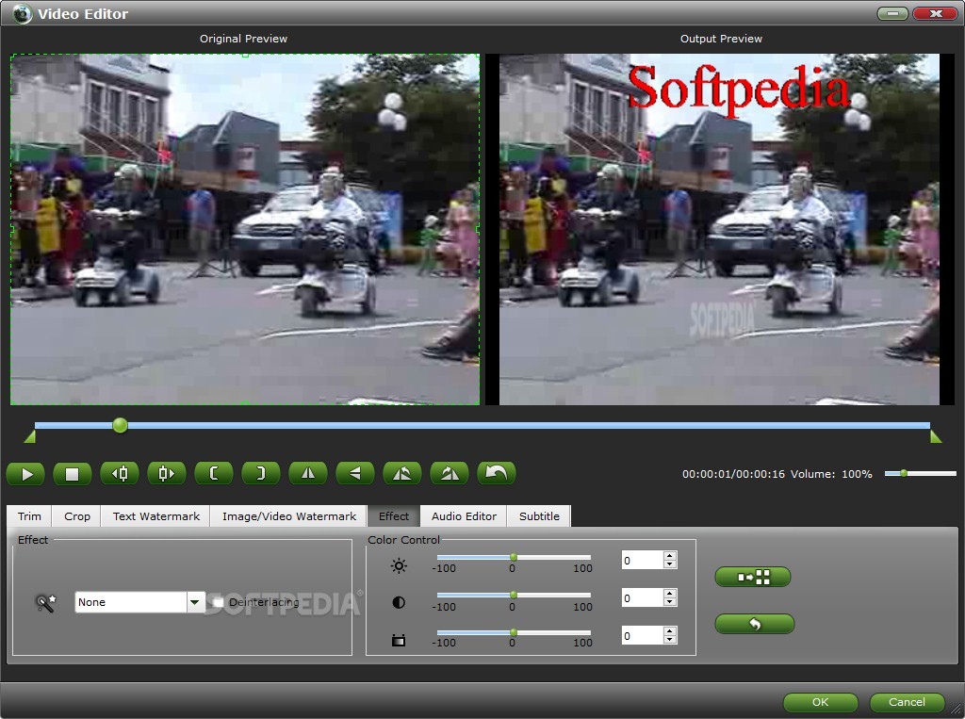The height and width of the screenshot is (719, 965).
Task: Click the Cancel button
Action: pyautogui.click(x=907, y=702)
